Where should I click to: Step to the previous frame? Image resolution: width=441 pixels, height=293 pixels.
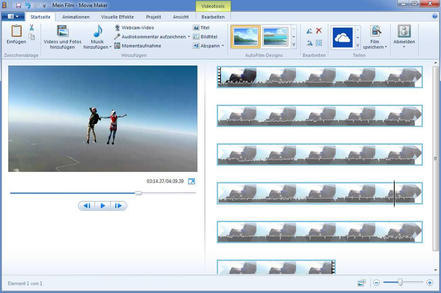coord(87,206)
